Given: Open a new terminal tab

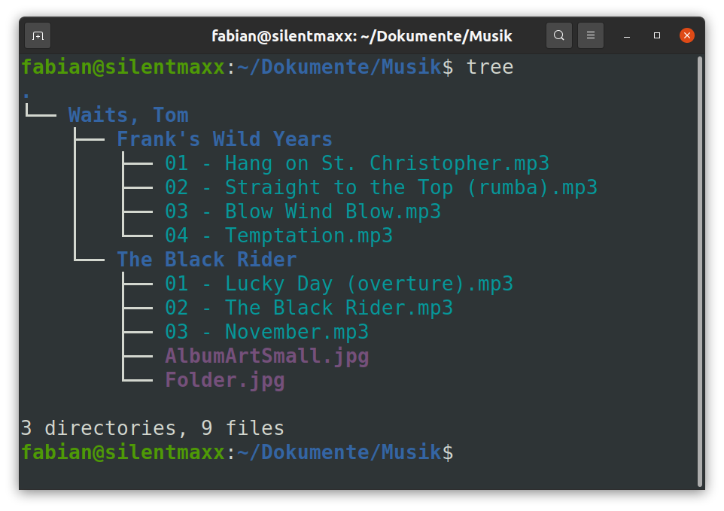Looking at the screenshot, I should (x=38, y=35).
